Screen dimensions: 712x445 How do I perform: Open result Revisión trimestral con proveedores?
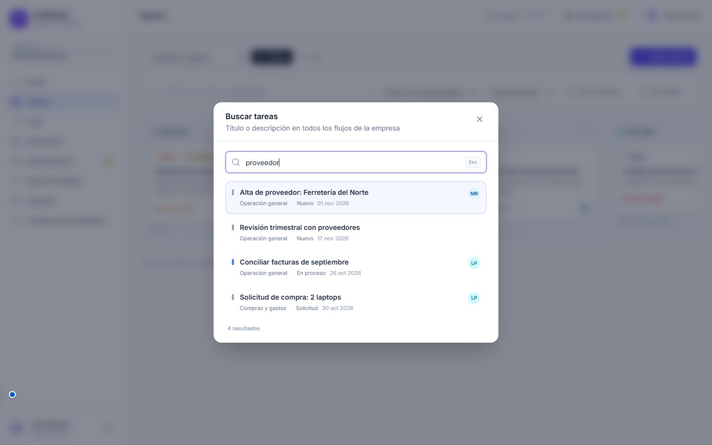click(356, 232)
